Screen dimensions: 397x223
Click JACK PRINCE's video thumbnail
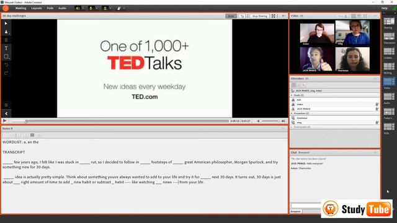(317, 59)
